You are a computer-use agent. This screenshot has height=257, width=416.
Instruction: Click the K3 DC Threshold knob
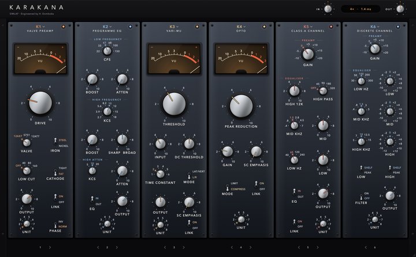189,143
